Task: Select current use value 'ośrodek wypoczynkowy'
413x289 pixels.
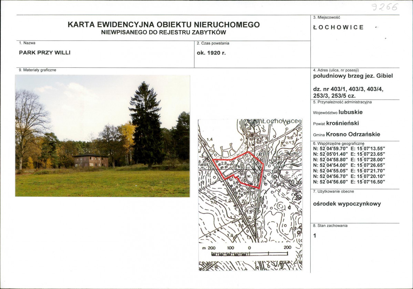Action: click(347, 204)
